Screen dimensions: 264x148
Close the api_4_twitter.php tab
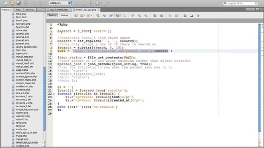(x=70, y=10)
